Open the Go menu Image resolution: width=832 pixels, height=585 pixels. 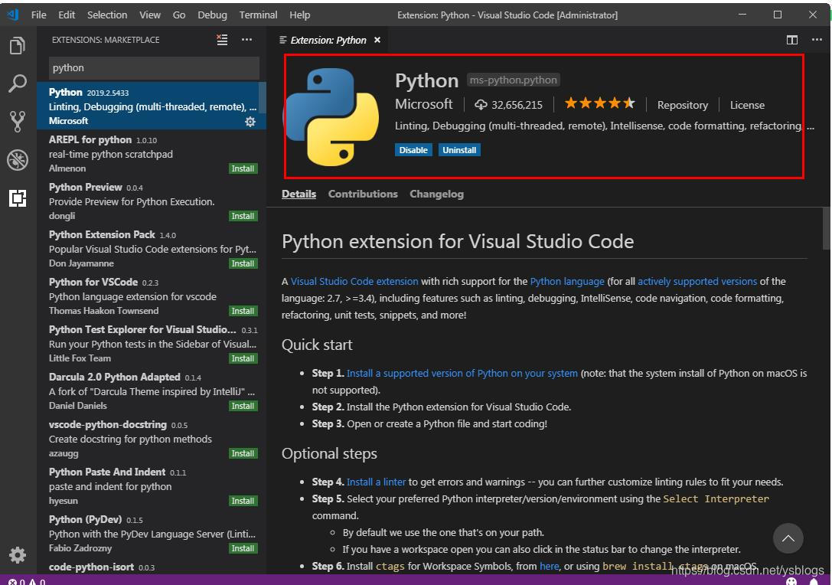click(x=179, y=15)
